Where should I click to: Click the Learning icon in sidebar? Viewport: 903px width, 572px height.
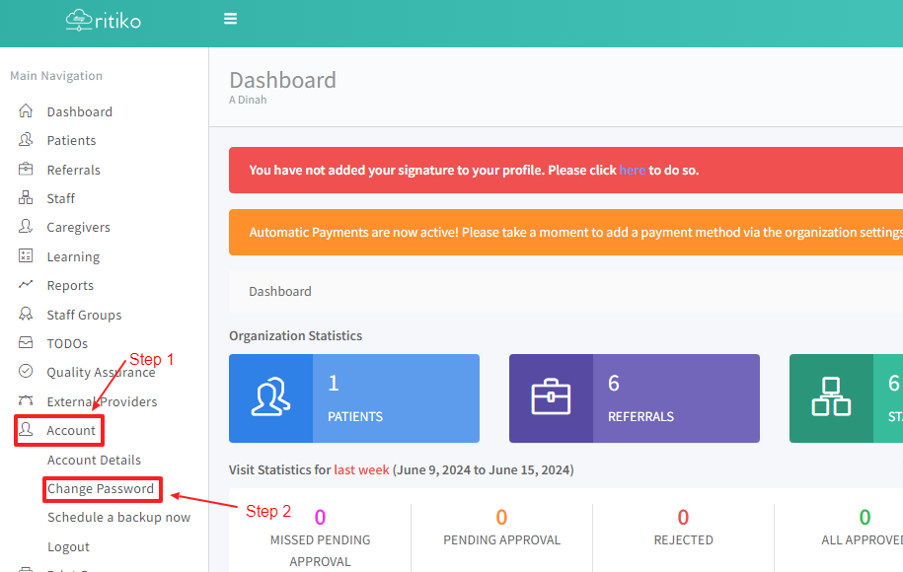point(27,256)
